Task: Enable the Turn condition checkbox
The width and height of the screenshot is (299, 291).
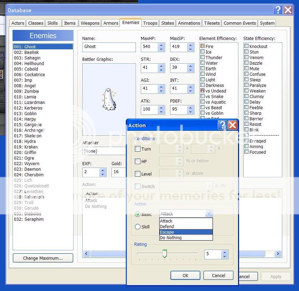Action: [138, 149]
